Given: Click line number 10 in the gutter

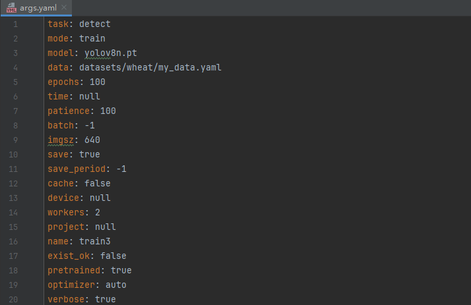Looking at the screenshot, I should (13, 155).
